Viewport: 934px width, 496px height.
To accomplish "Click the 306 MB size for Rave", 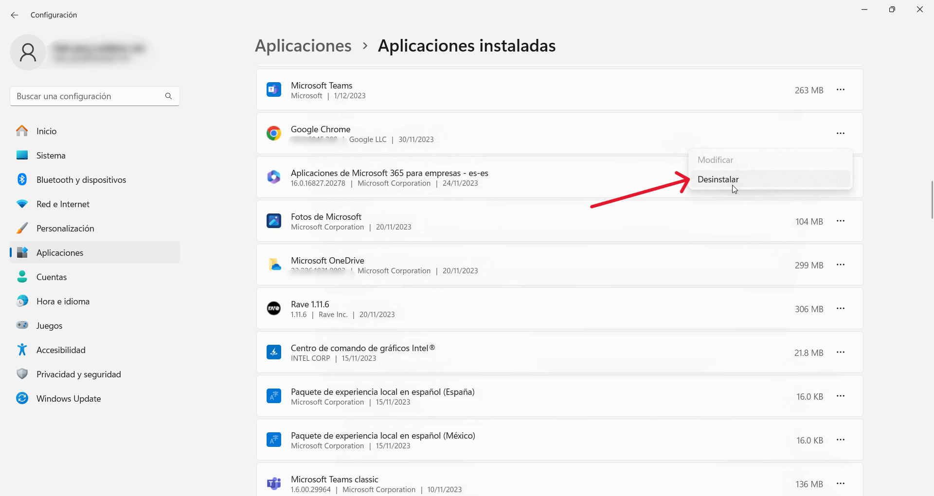I will coord(809,309).
